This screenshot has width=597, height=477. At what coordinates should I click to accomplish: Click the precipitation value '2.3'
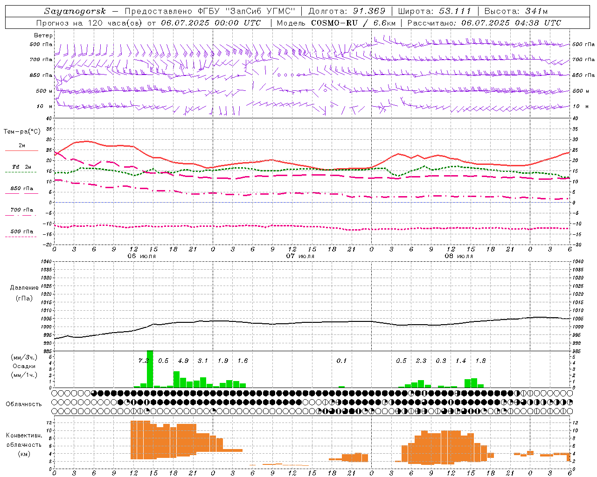coord(421,361)
